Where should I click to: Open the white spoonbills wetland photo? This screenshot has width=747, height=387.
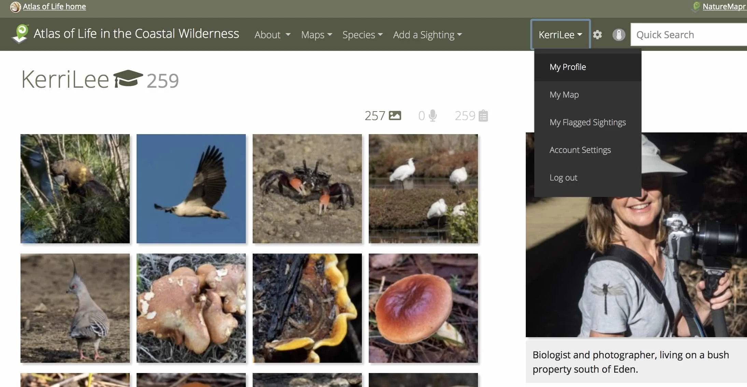coord(423,189)
